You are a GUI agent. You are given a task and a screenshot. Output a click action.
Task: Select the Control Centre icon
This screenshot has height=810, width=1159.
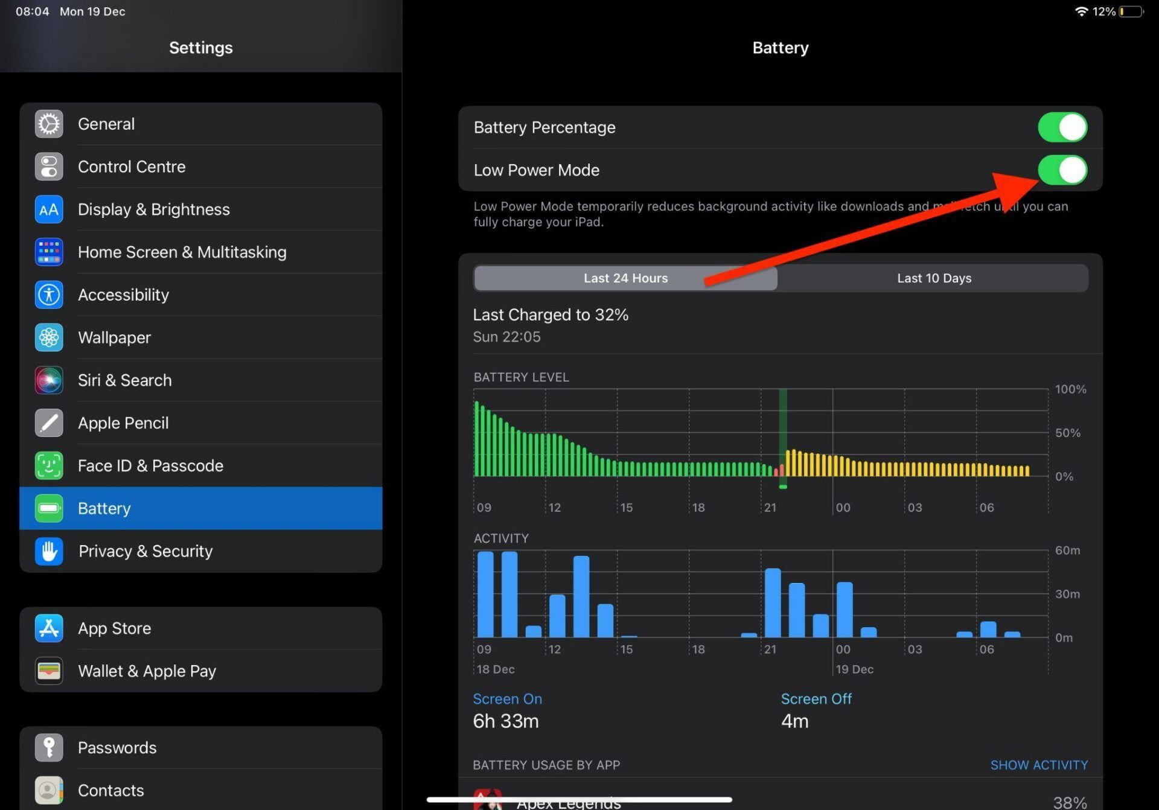pyautogui.click(x=48, y=167)
